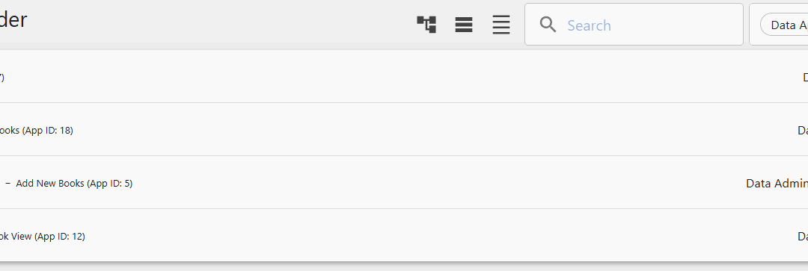Click the truncated category label in App ID: 18 row

[x=802, y=130]
